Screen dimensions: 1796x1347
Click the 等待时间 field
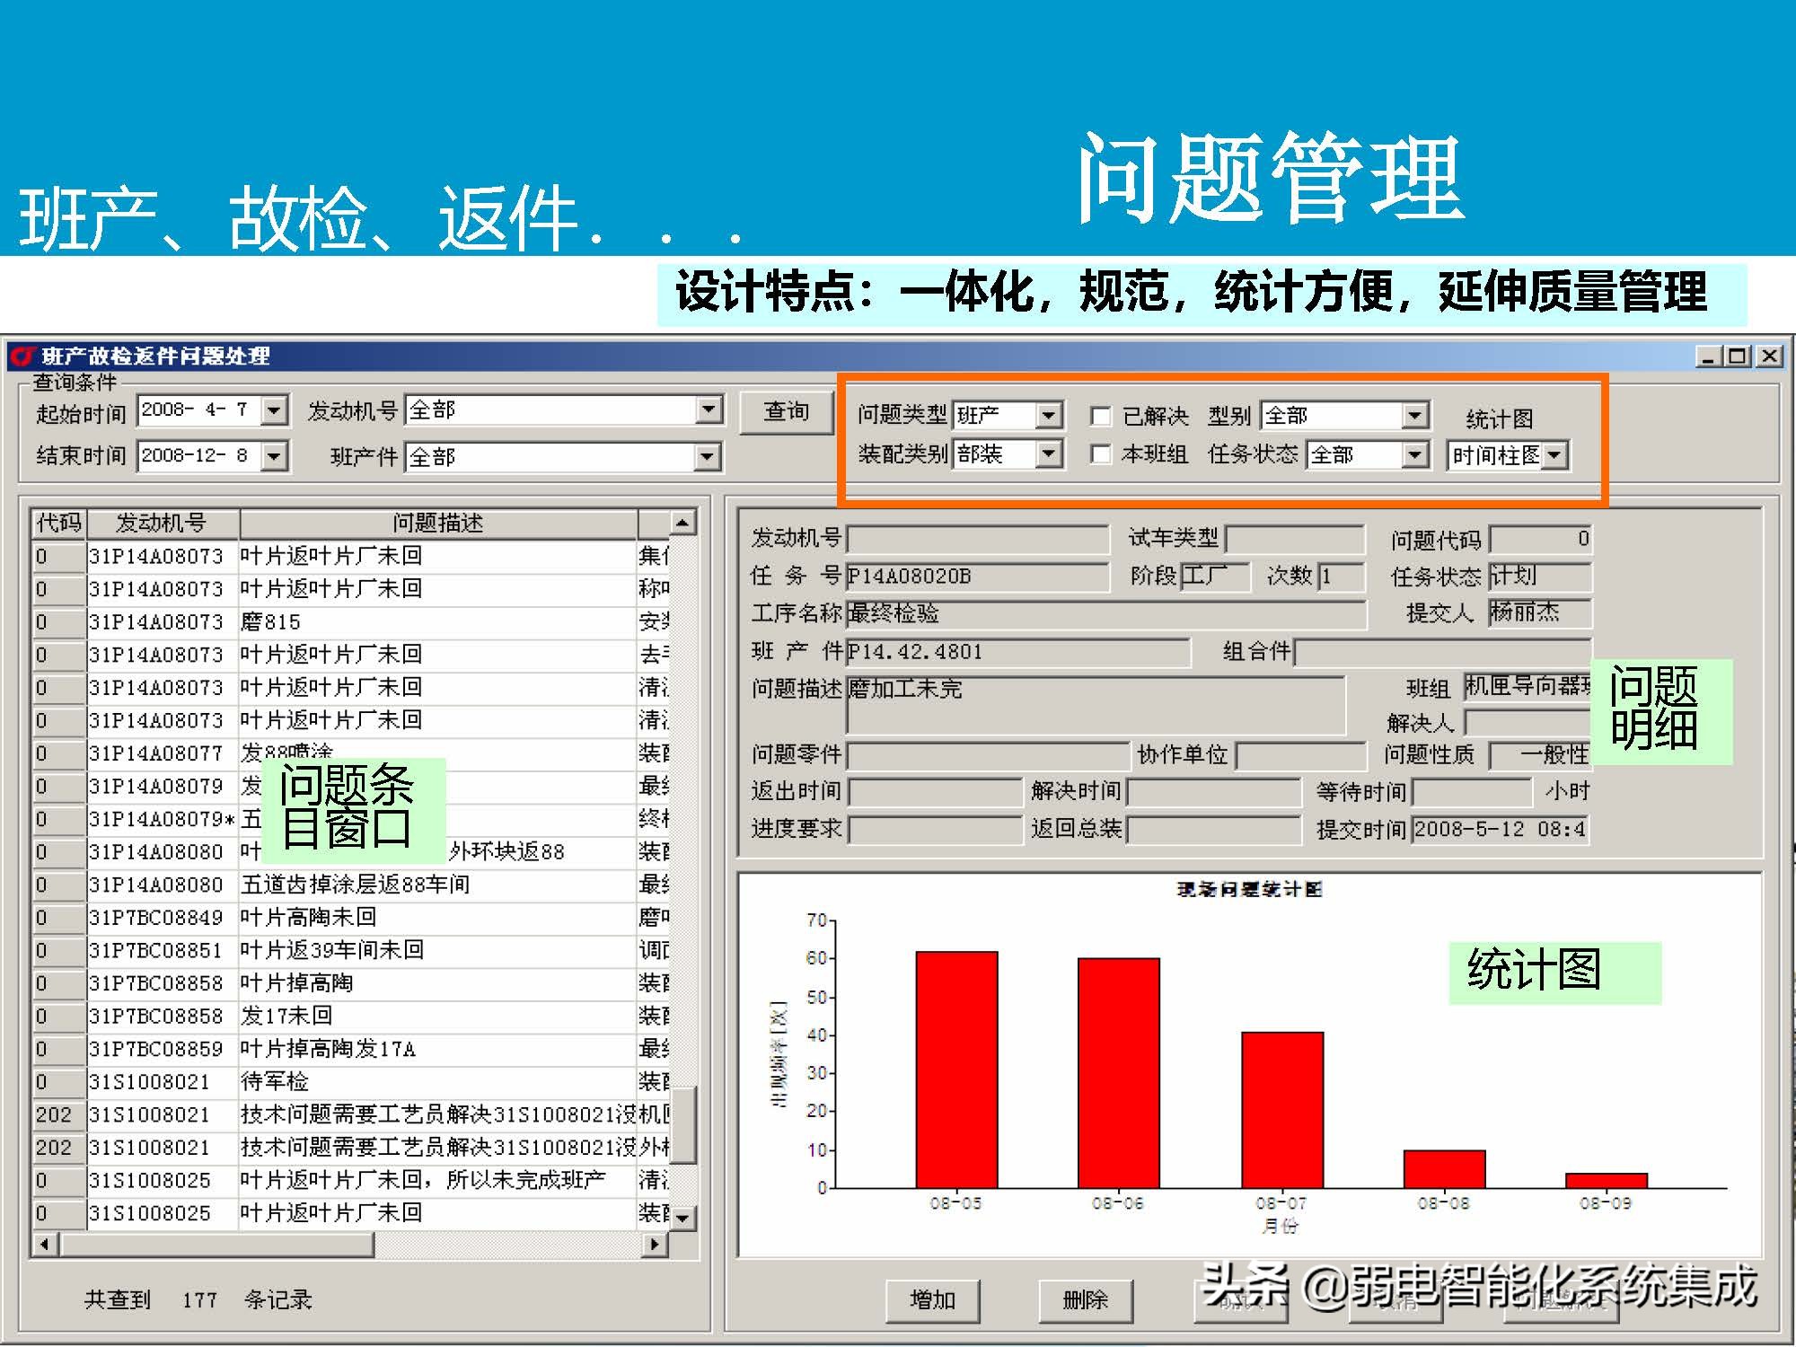coord(1472,792)
